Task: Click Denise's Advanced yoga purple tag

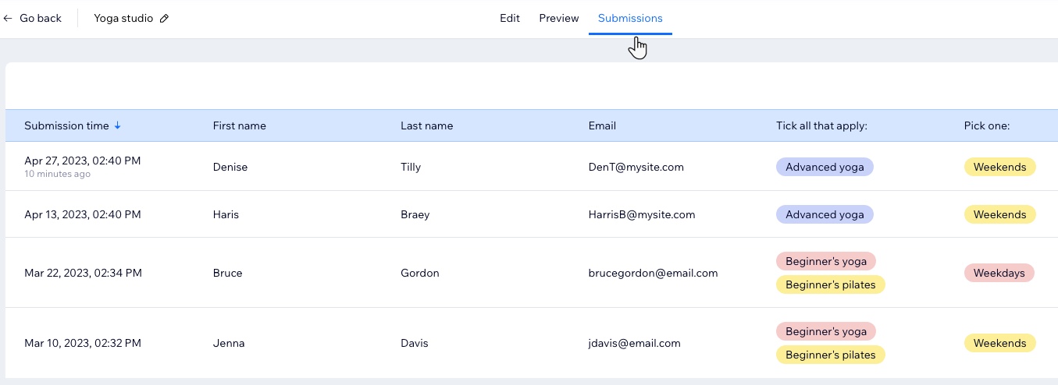Action: tap(825, 167)
